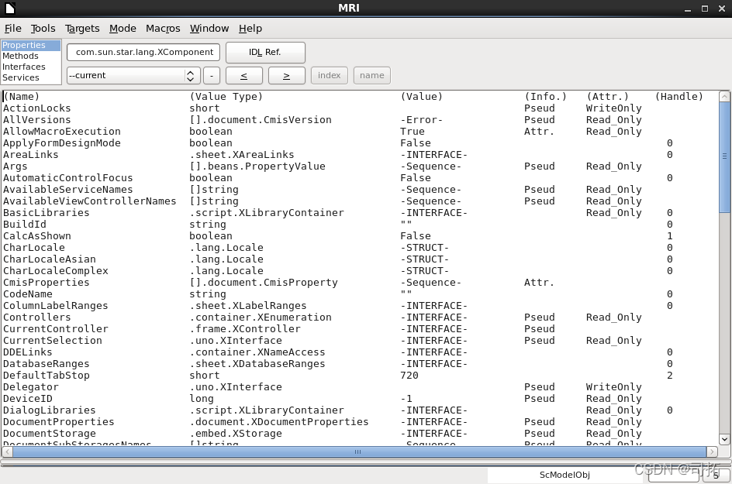Click the index button
This screenshot has height=484, width=732.
coord(329,76)
